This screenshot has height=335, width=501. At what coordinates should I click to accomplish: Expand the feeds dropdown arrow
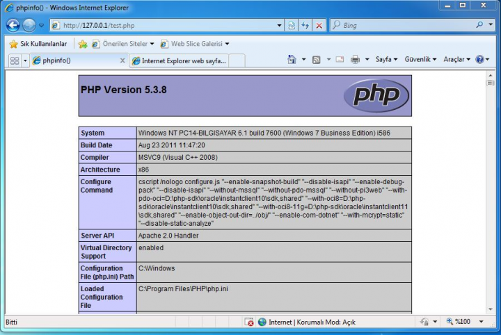tap(328, 59)
